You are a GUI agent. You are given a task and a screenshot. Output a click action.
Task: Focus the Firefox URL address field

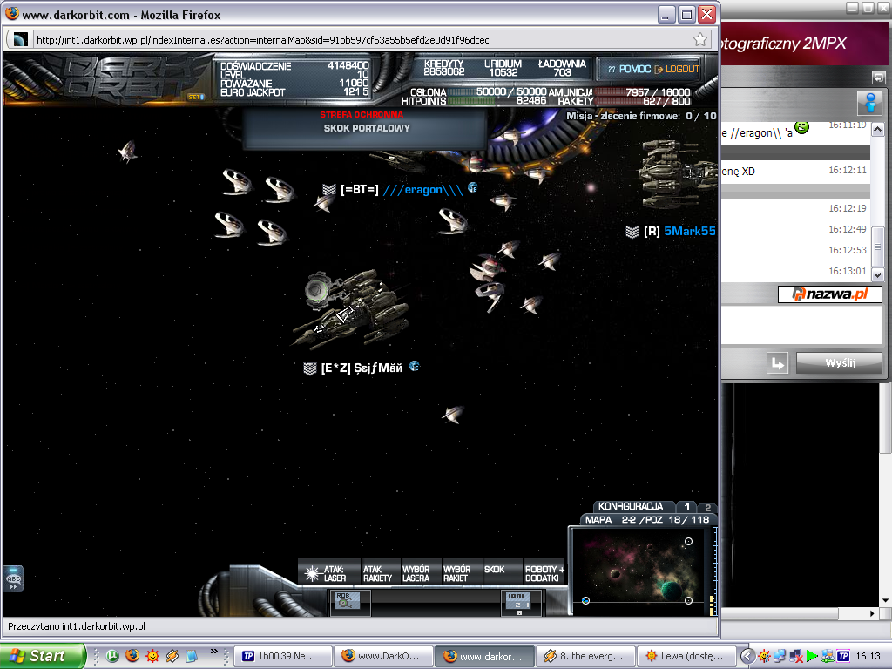coord(362,40)
